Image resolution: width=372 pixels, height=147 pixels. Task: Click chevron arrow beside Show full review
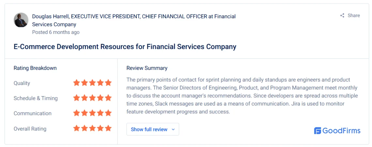pos(173,129)
